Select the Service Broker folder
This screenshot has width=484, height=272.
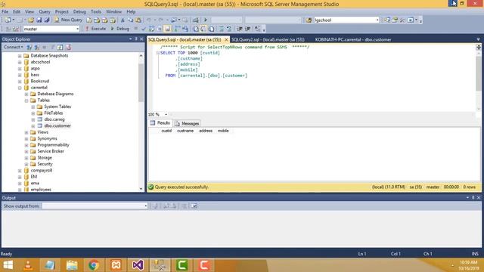click(51, 151)
